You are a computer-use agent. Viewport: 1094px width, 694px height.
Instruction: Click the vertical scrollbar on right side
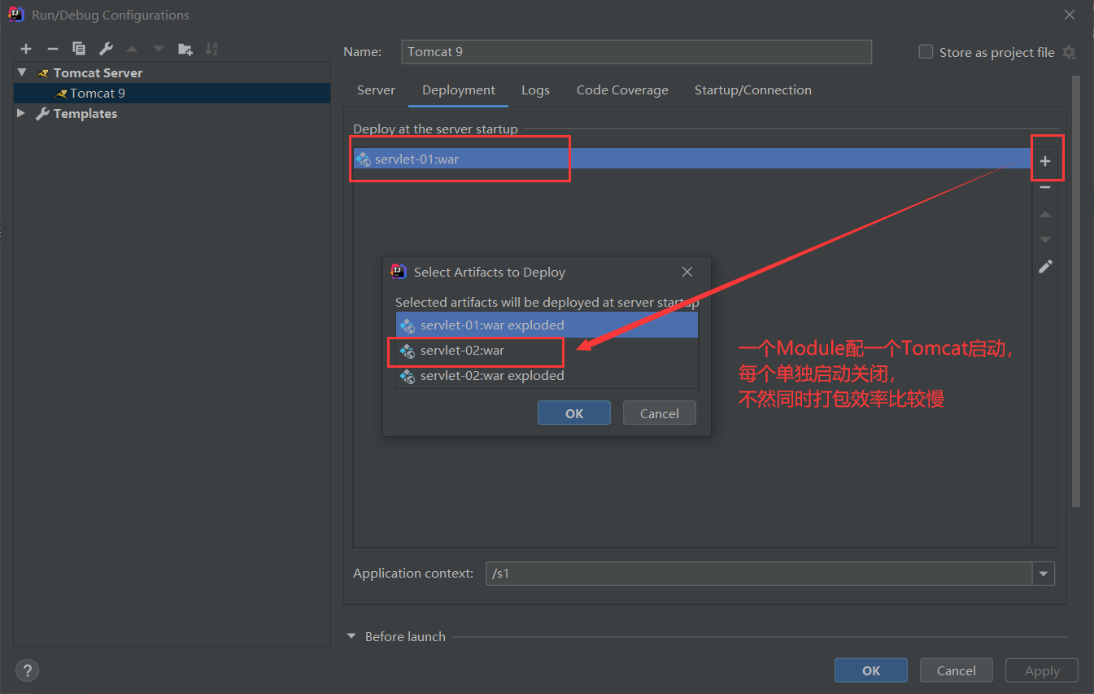[x=1076, y=291]
